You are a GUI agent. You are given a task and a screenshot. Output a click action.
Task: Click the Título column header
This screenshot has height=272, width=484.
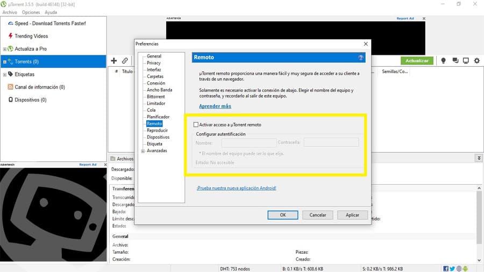[x=127, y=71]
